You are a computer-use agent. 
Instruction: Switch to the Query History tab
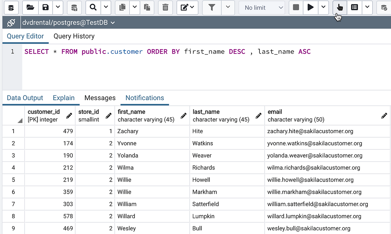coord(74,36)
